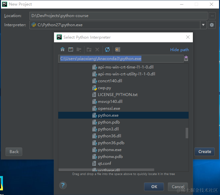Open the path history arrow icon
220x195 pixels.
tap(186, 58)
